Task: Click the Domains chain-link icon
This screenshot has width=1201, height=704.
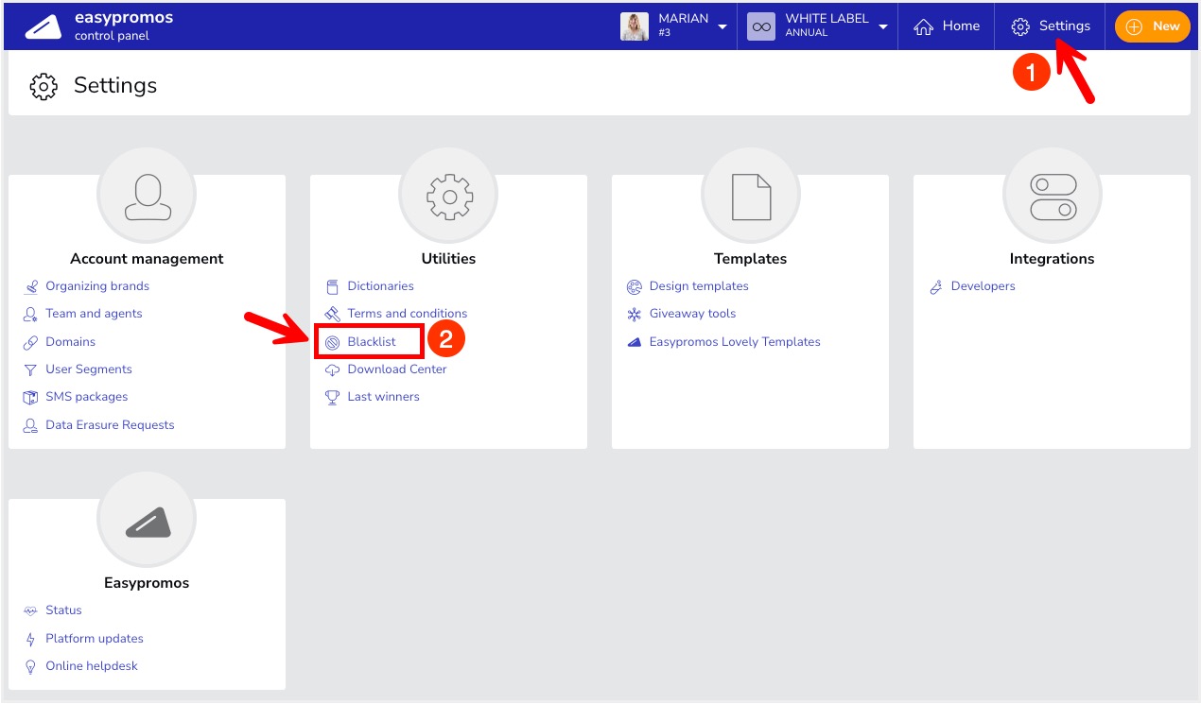Action: coord(30,342)
